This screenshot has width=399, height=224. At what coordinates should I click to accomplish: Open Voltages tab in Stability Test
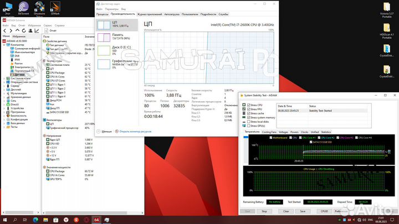pyautogui.click(x=283, y=132)
